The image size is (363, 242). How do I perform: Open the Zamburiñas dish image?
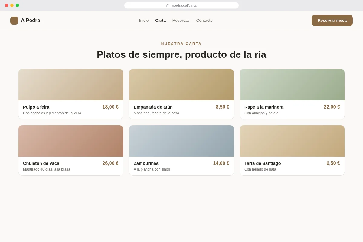[x=181, y=141]
